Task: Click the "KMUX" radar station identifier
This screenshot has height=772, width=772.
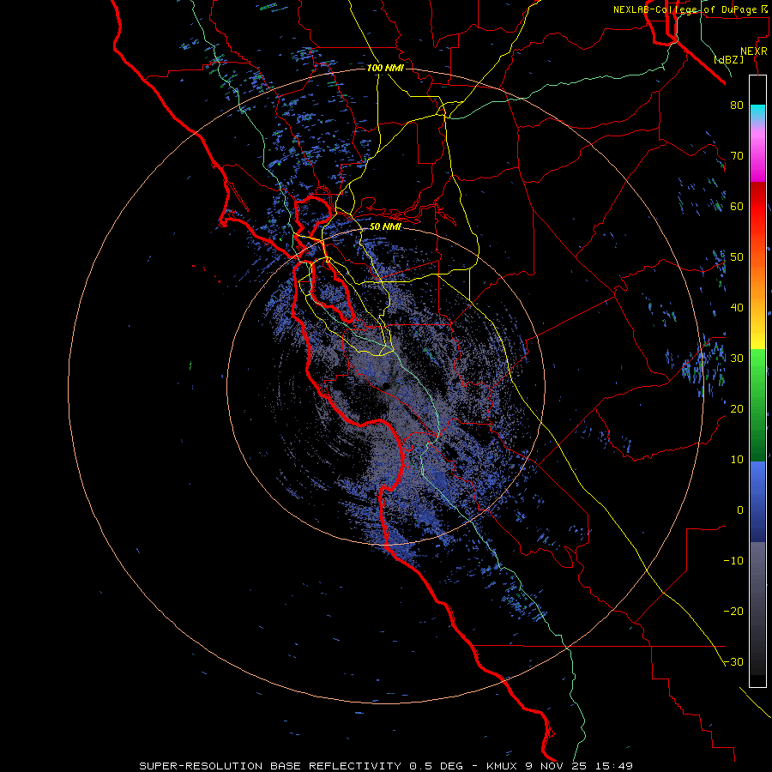Action: click(502, 766)
